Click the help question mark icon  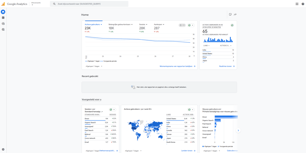pos(303,4)
